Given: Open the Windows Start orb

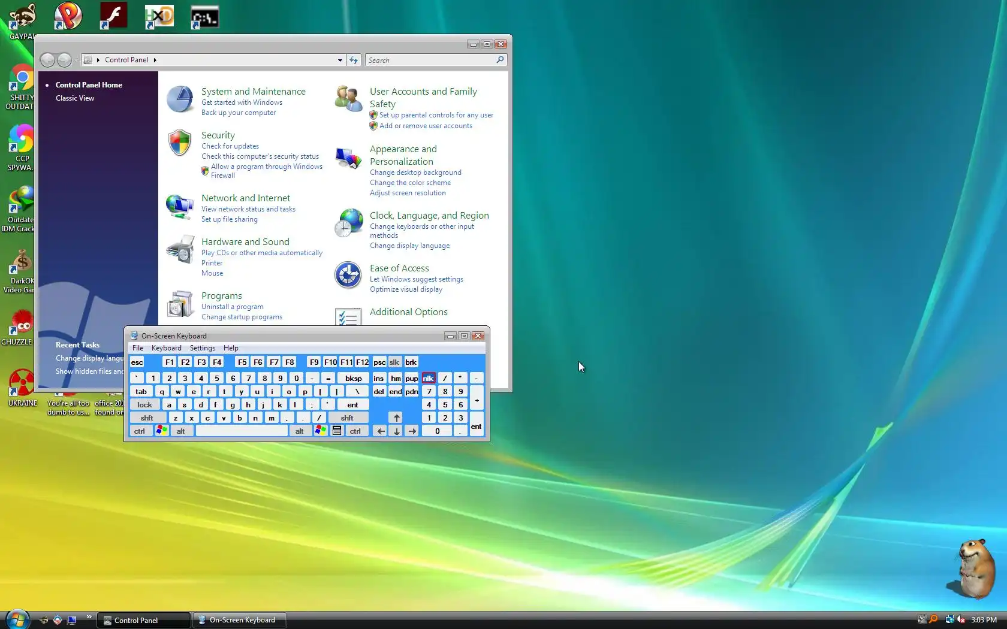Looking at the screenshot, I should [x=17, y=619].
